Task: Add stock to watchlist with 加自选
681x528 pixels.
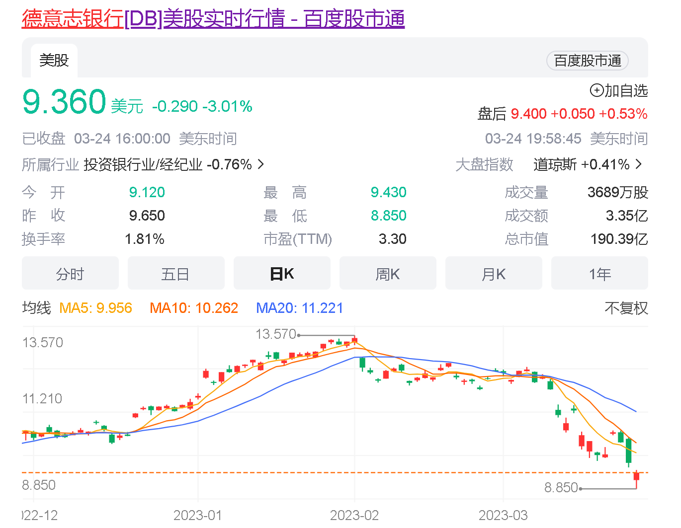Action: (x=619, y=91)
